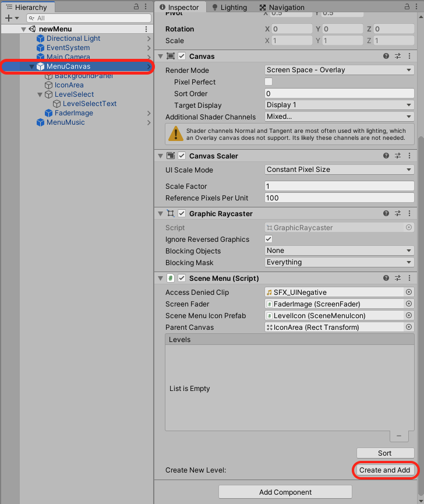
Task: Open object picker for Access Denied Clip
Action: click(x=409, y=292)
